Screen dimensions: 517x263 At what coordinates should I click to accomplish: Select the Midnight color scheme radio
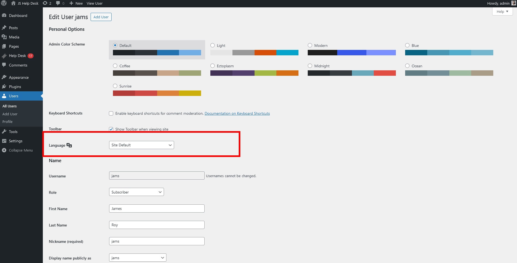pyautogui.click(x=310, y=66)
